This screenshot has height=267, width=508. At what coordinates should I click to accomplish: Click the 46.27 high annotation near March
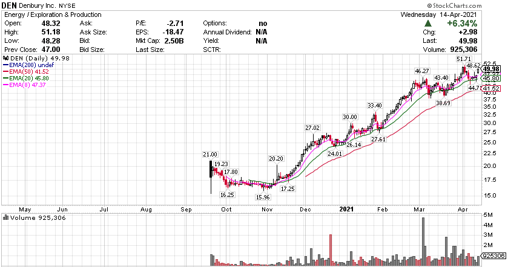tap(422, 71)
